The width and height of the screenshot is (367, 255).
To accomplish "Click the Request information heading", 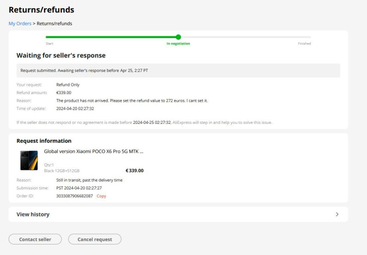I will pos(44,141).
